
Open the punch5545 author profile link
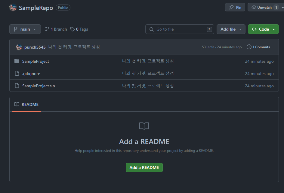pyautogui.click(x=35, y=47)
